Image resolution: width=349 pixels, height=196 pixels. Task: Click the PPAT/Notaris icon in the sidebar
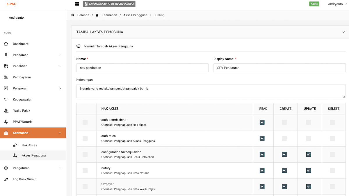(x=6, y=122)
